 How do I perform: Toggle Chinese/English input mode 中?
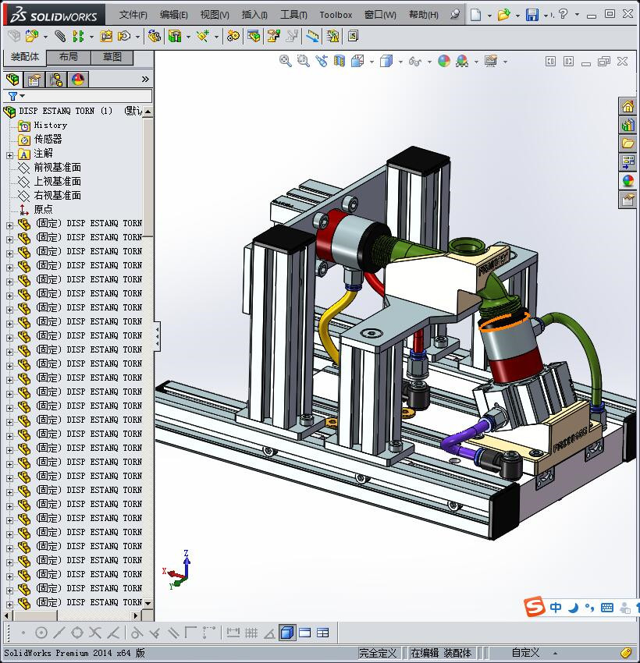pyautogui.click(x=556, y=608)
